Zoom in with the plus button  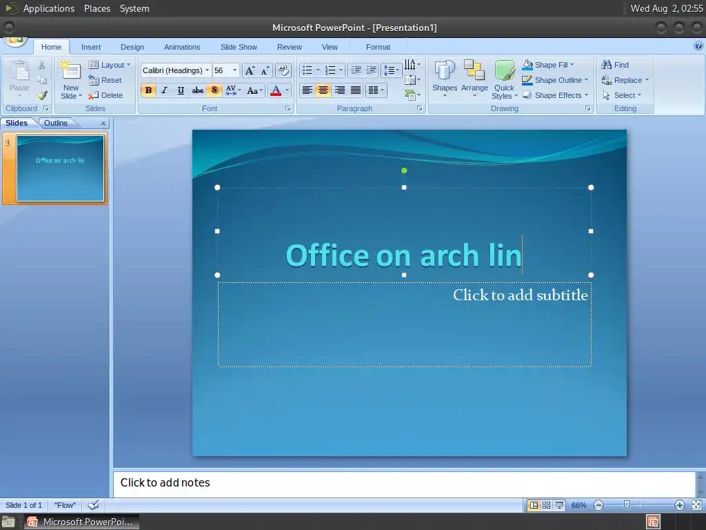coord(679,505)
